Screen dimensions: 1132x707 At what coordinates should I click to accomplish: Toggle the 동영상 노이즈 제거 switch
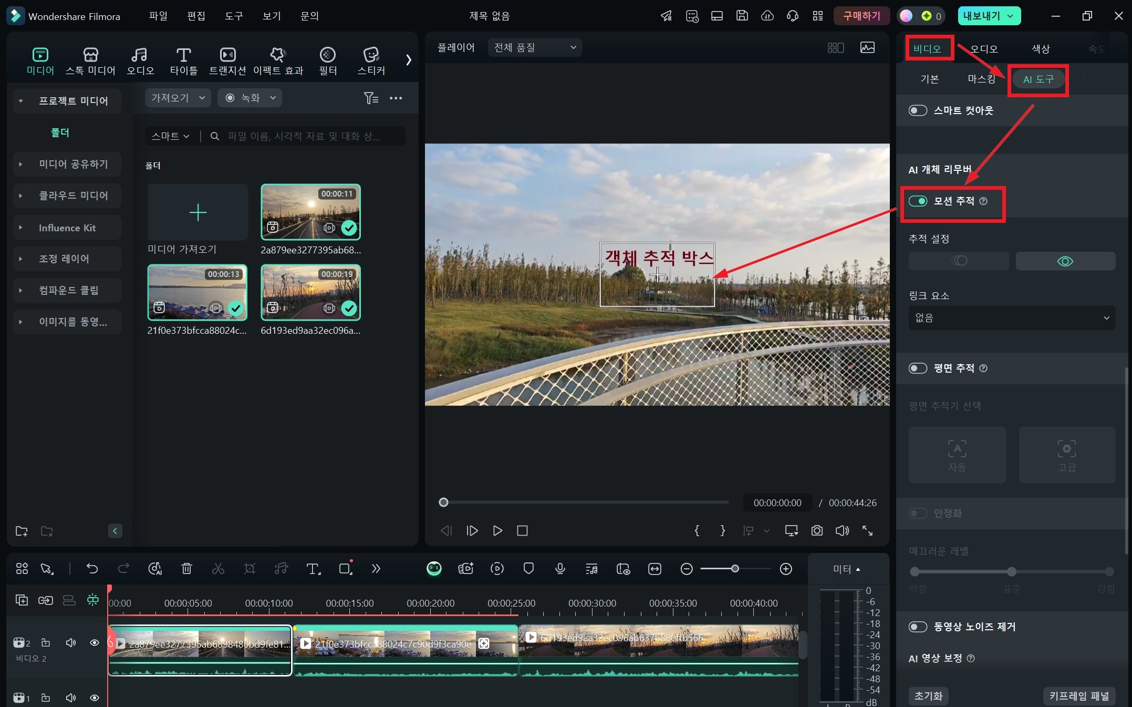click(918, 627)
